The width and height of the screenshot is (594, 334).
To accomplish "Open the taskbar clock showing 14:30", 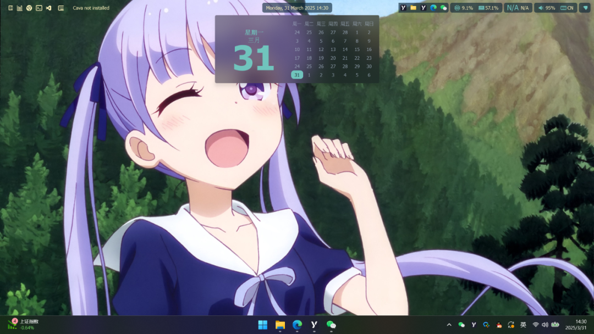I will point(581,325).
